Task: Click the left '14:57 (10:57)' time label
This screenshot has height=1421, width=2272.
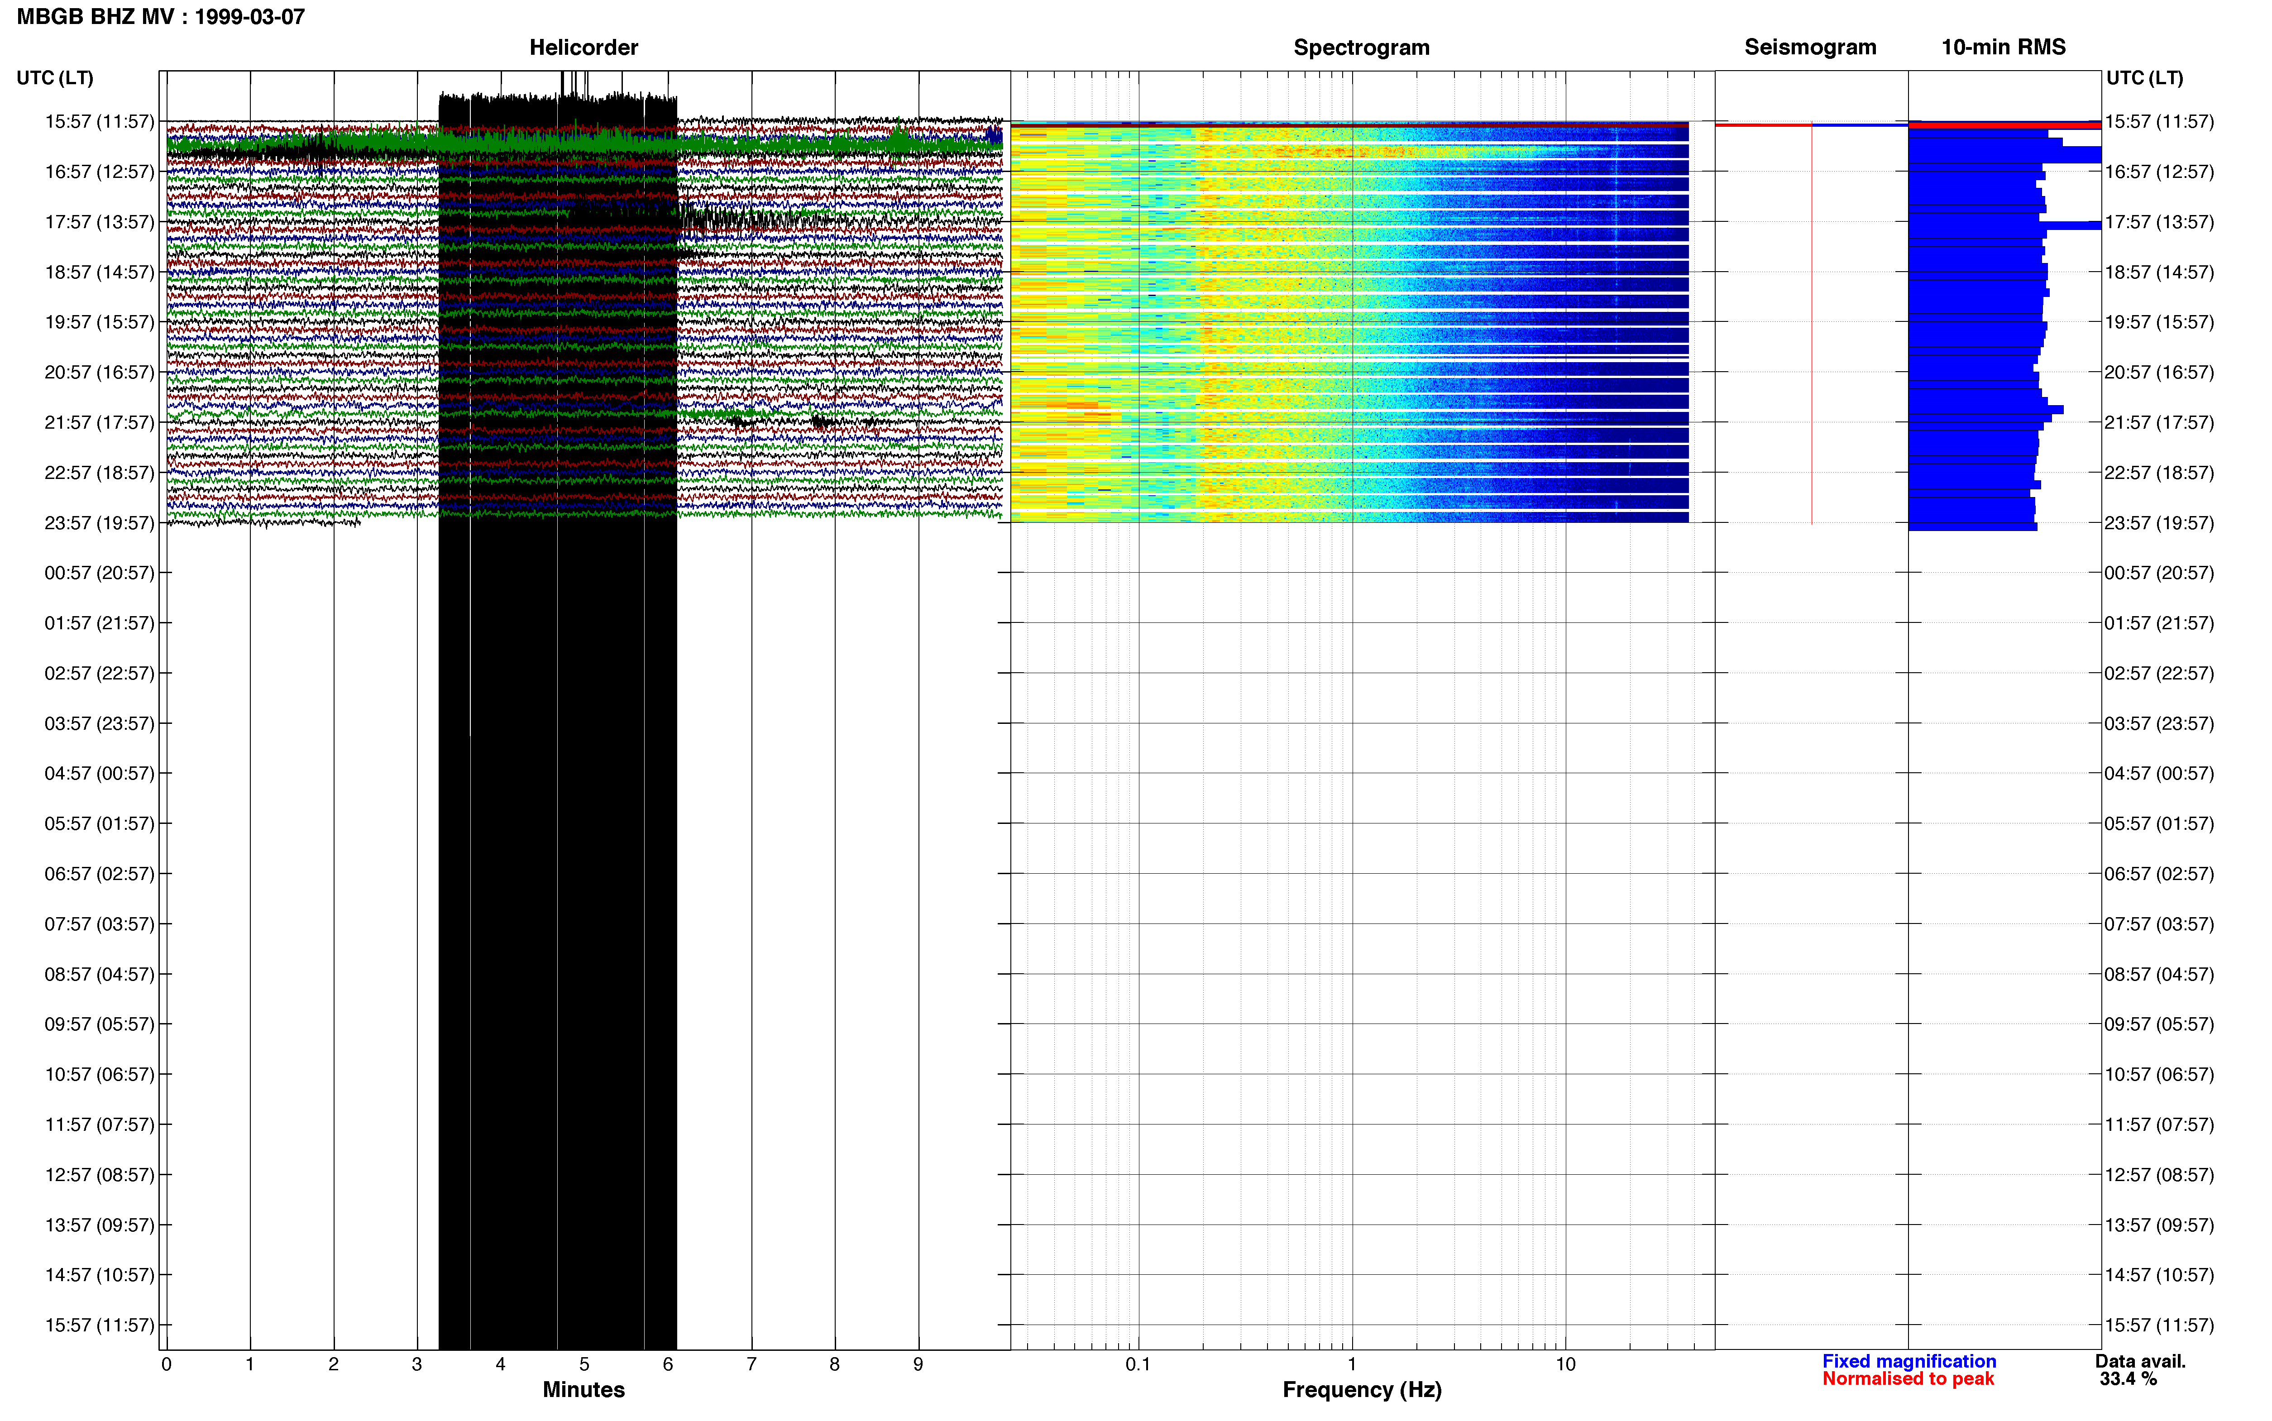Action: (99, 1274)
